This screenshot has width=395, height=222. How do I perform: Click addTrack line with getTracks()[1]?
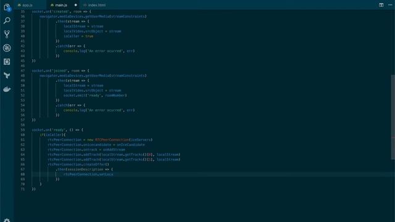(114, 160)
